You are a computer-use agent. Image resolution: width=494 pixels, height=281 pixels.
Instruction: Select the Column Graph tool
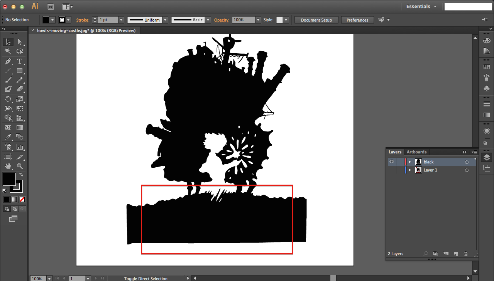click(20, 147)
